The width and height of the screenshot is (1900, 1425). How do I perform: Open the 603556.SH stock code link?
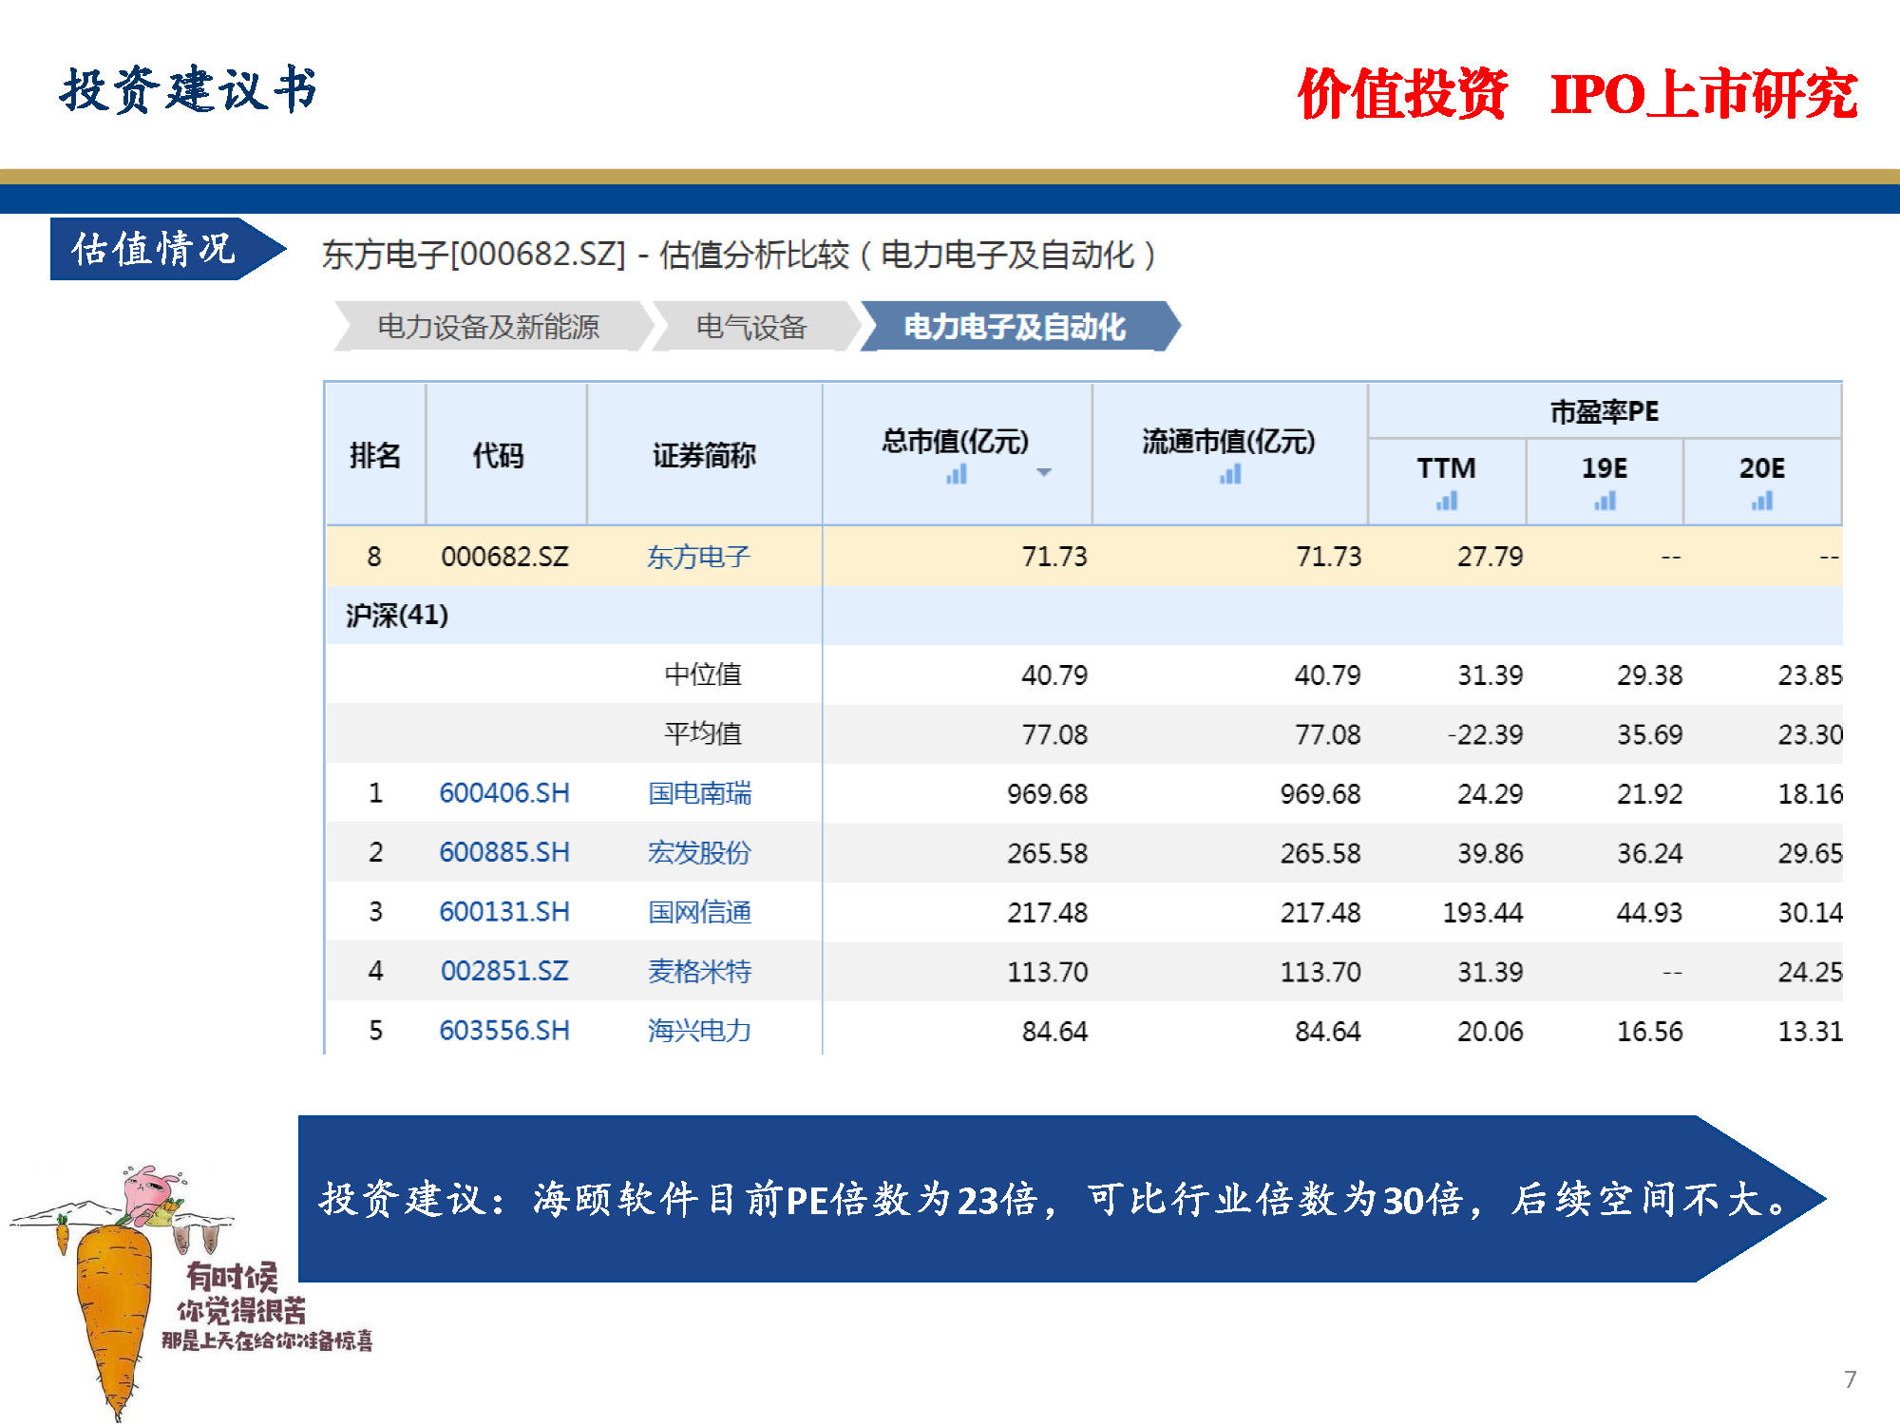504,1031
